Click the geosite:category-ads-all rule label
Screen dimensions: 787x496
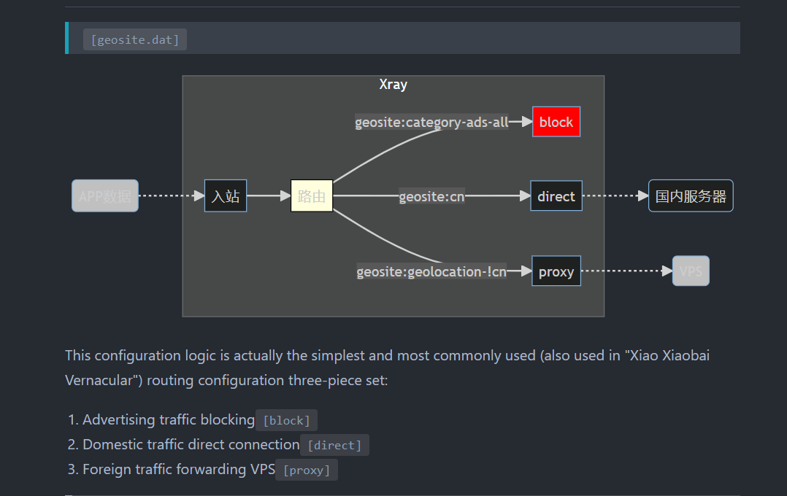pos(431,122)
